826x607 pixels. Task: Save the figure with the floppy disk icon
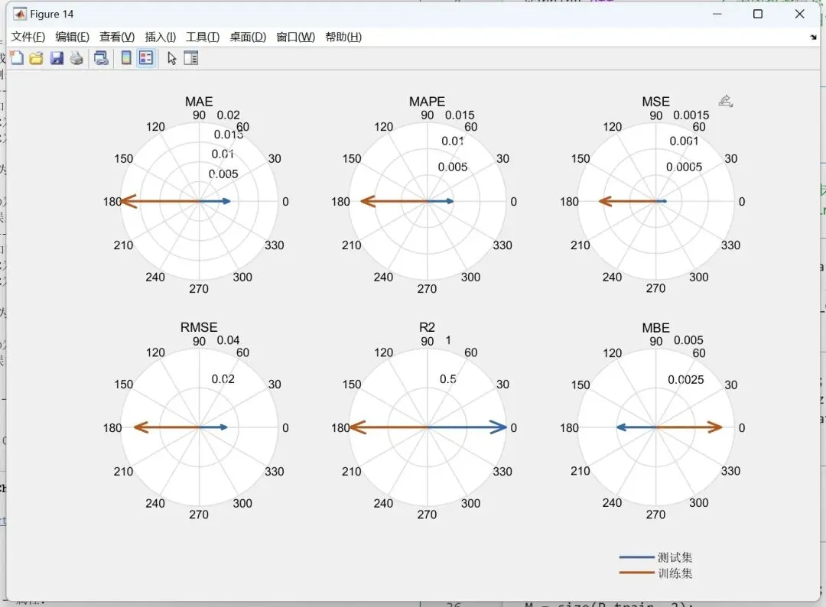coord(57,58)
